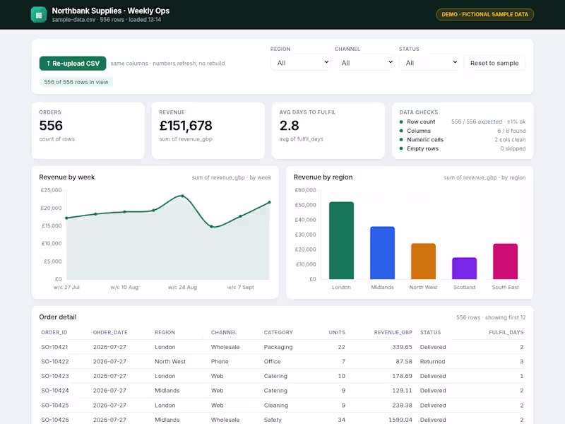Open the Status filter dropdown
The width and height of the screenshot is (565, 424).
coord(429,63)
